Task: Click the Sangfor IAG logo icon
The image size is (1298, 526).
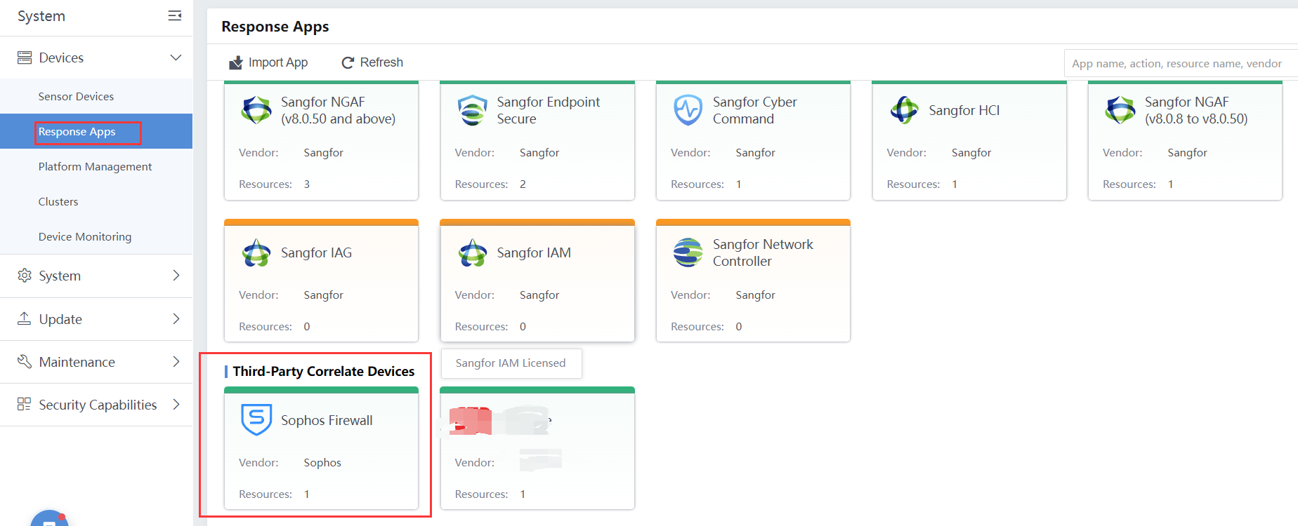Action: click(x=256, y=252)
